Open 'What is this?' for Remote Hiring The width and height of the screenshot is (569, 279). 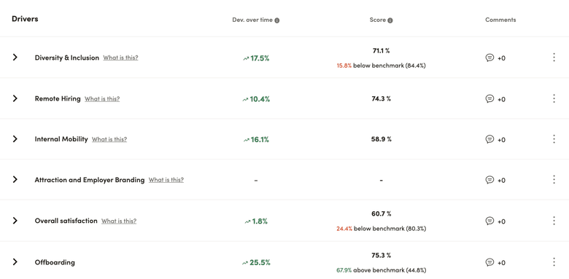pos(102,99)
